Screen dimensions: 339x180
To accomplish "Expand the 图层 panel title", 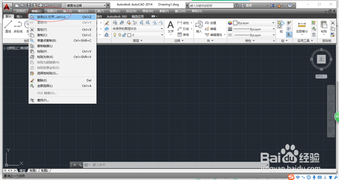I will (138, 41).
